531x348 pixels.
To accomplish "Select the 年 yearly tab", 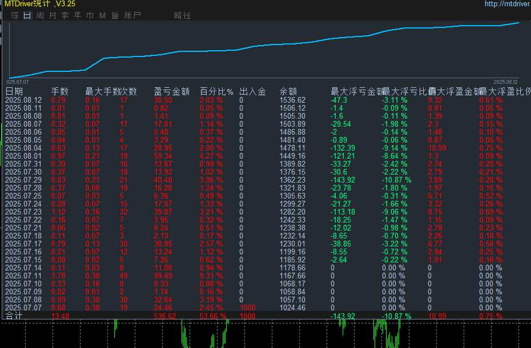I will click(x=78, y=15).
